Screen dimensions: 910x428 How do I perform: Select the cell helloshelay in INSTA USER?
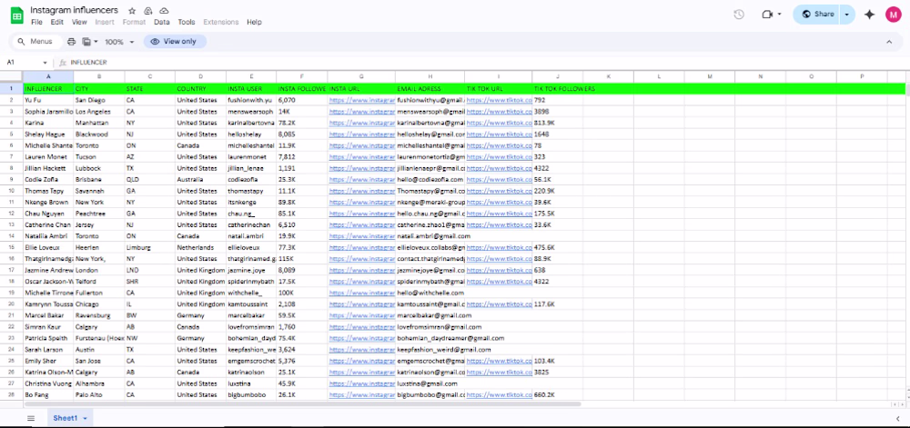251,134
